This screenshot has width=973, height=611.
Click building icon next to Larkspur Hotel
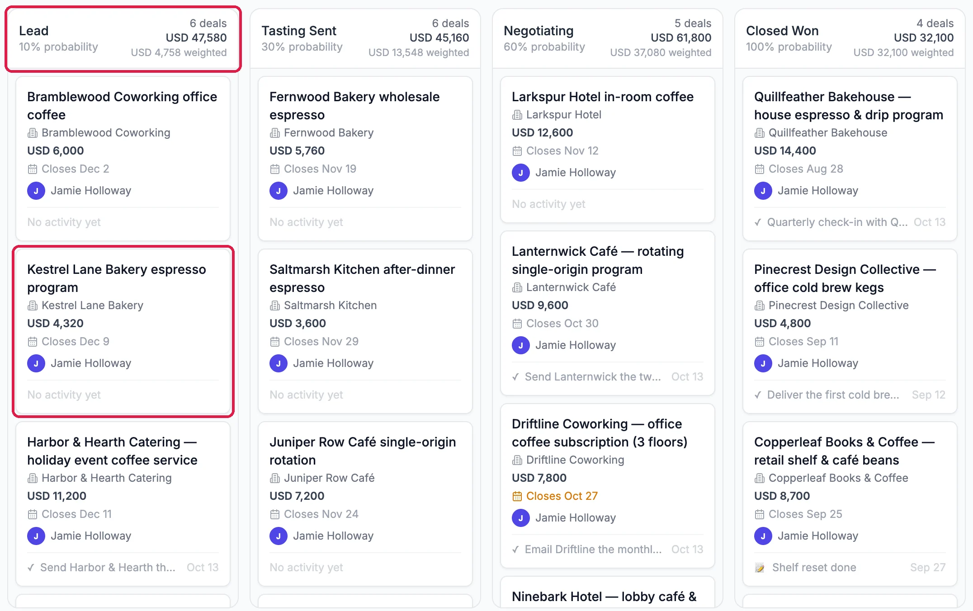[x=517, y=115]
